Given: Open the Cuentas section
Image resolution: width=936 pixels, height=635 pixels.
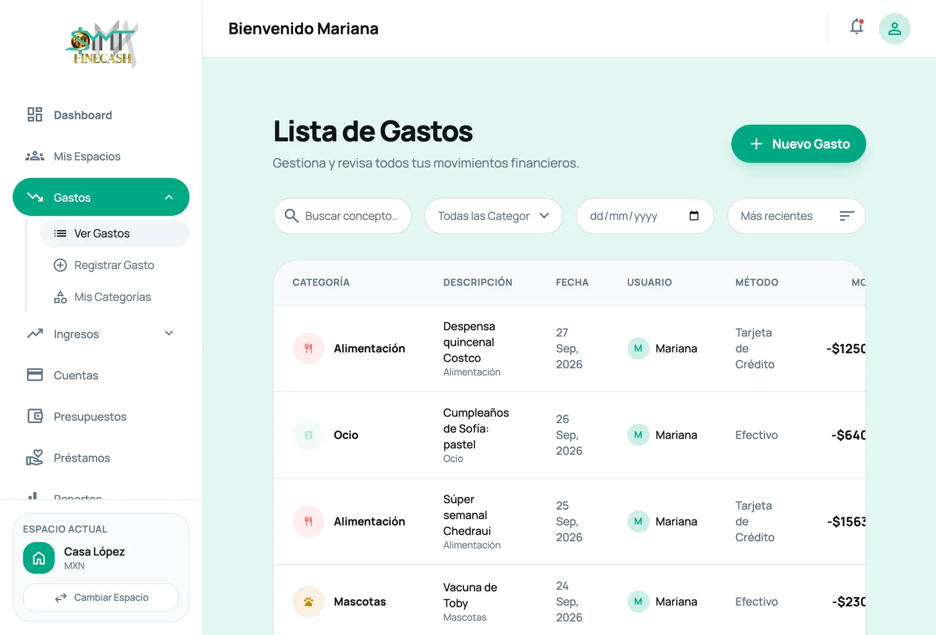Looking at the screenshot, I should (x=101, y=375).
